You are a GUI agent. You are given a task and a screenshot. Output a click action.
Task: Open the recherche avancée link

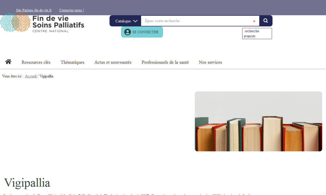pos(257,34)
